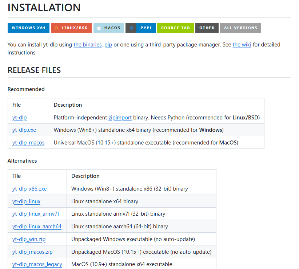Click the Source Tar badge
The width and height of the screenshot is (299, 269).
(x=175, y=28)
